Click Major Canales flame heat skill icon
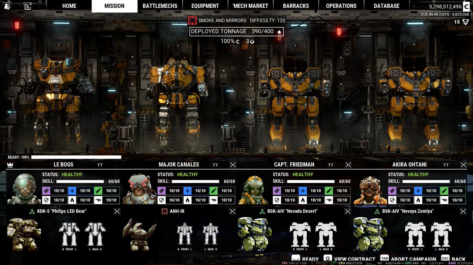473x265 pixels. click(188, 200)
